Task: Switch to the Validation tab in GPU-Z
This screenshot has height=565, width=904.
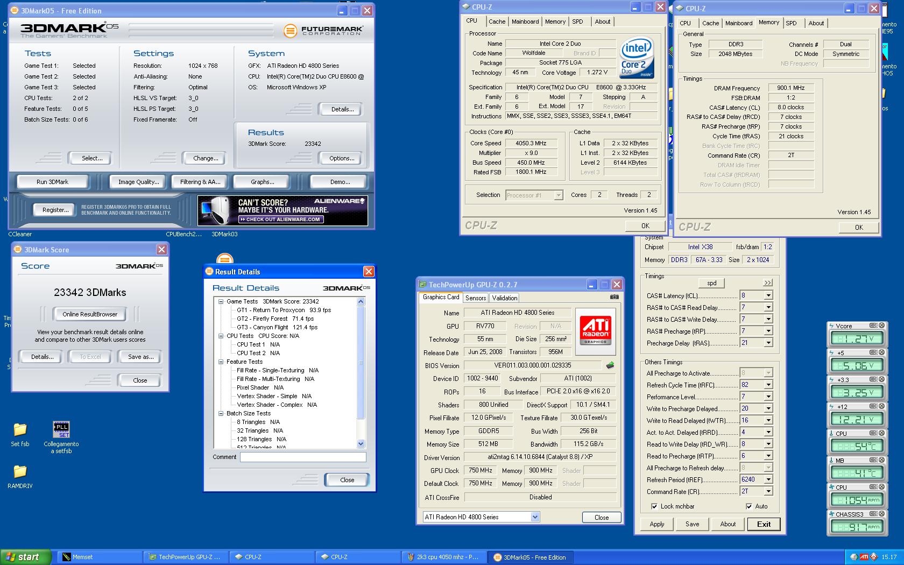Action: (x=504, y=298)
